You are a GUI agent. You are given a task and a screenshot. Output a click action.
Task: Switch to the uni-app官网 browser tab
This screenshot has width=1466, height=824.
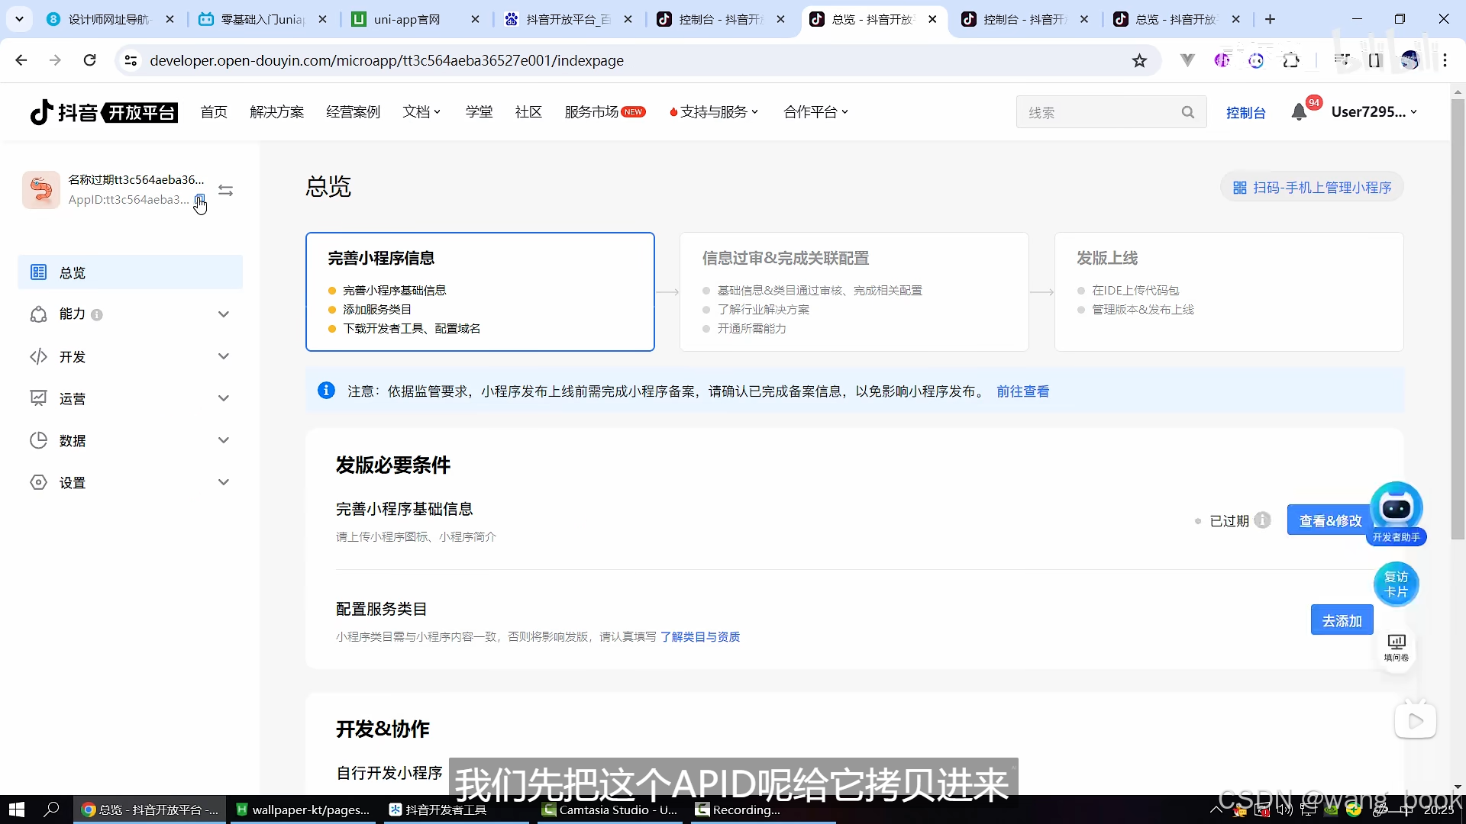[417, 19]
